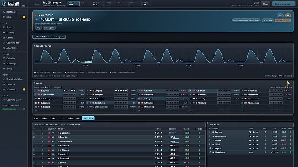Select the highlighted x4 speed option
The height and width of the screenshot is (167, 298).
point(288,16)
